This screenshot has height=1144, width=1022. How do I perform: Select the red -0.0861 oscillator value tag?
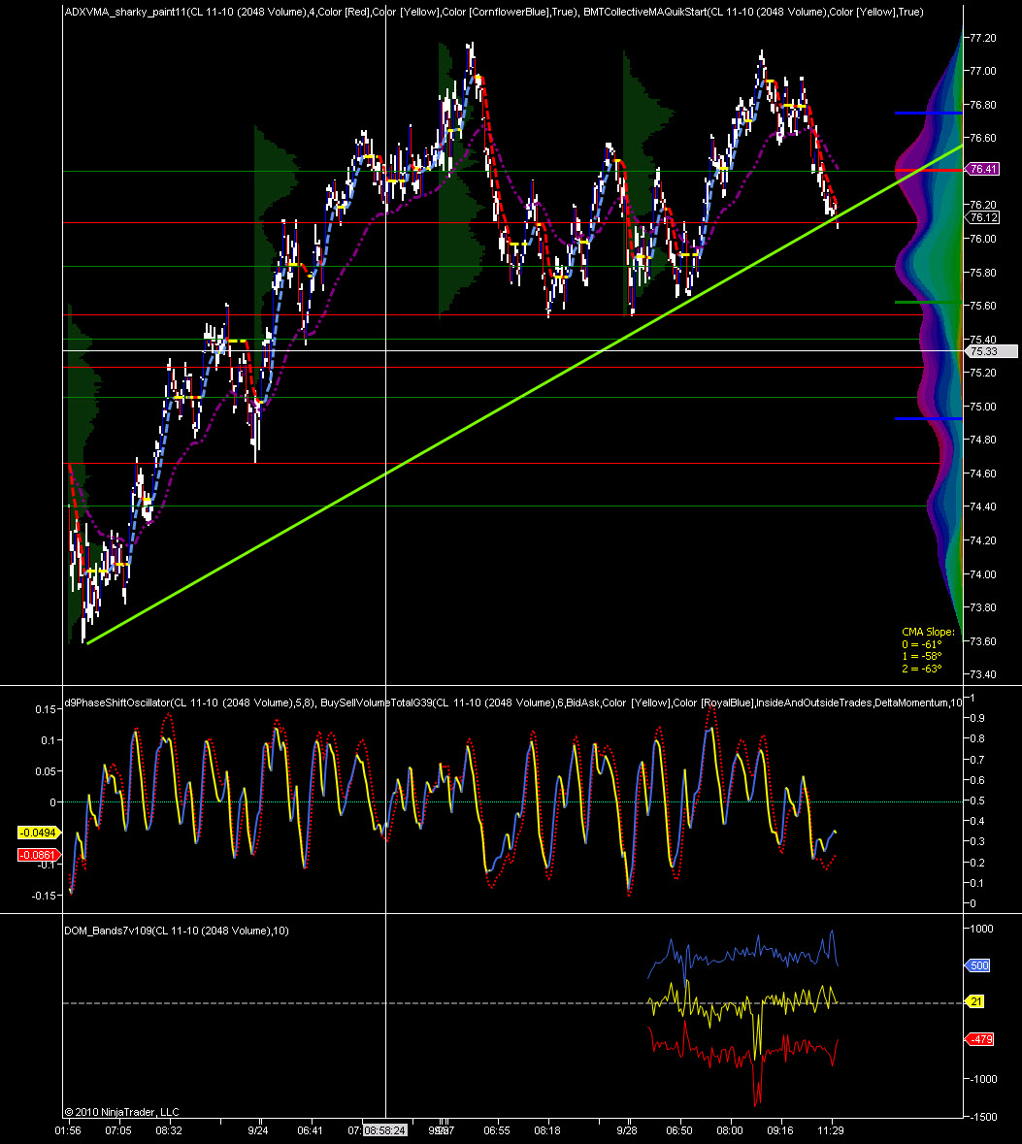pos(39,855)
